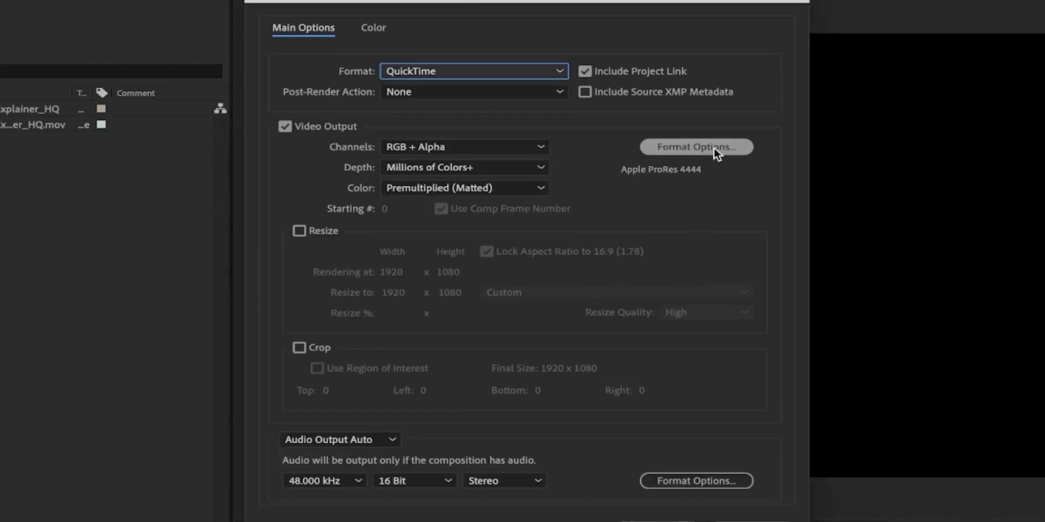Viewport: 1045px width, 522px height.
Task: Enable Include Source XMP Metadata
Action: coord(585,91)
